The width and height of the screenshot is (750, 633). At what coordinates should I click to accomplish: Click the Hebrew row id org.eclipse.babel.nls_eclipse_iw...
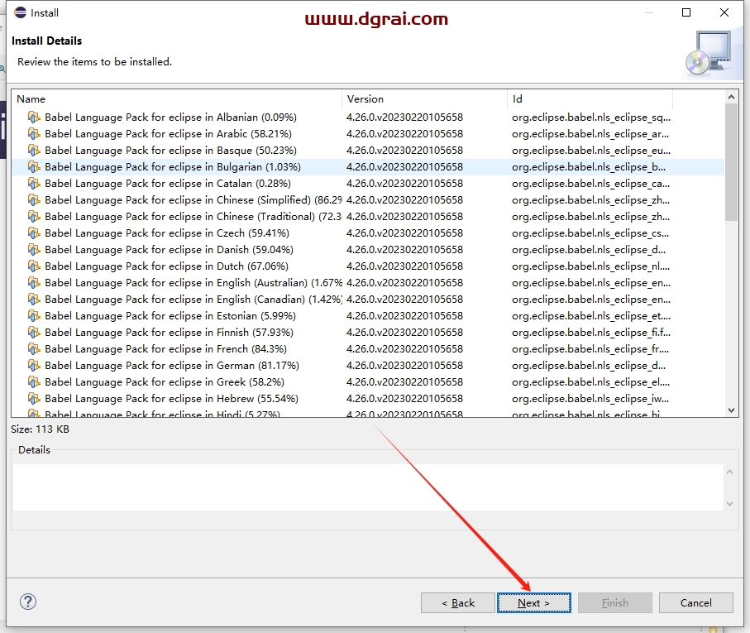(590, 399)
